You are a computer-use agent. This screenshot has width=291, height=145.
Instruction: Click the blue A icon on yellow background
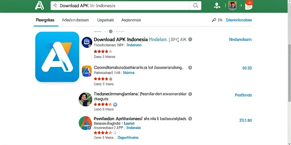[87, 71]
